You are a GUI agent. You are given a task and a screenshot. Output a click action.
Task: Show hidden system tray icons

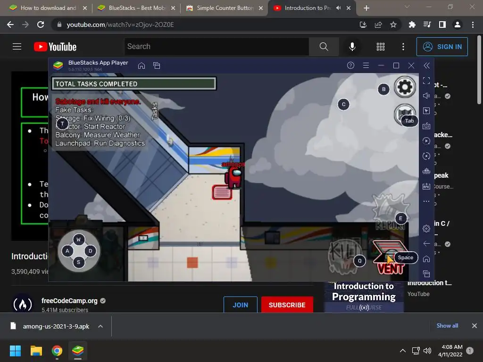[x=403, y=351]
